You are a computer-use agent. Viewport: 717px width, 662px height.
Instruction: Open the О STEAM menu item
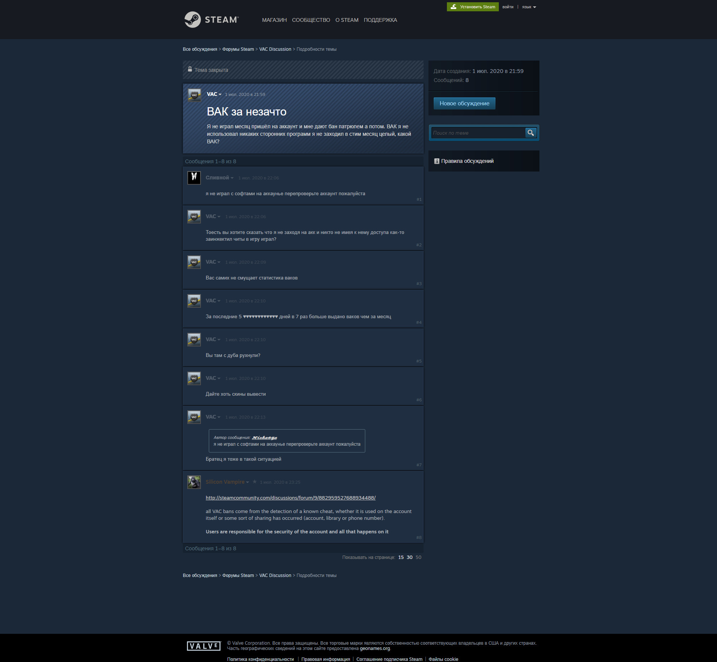pos(347,20)
